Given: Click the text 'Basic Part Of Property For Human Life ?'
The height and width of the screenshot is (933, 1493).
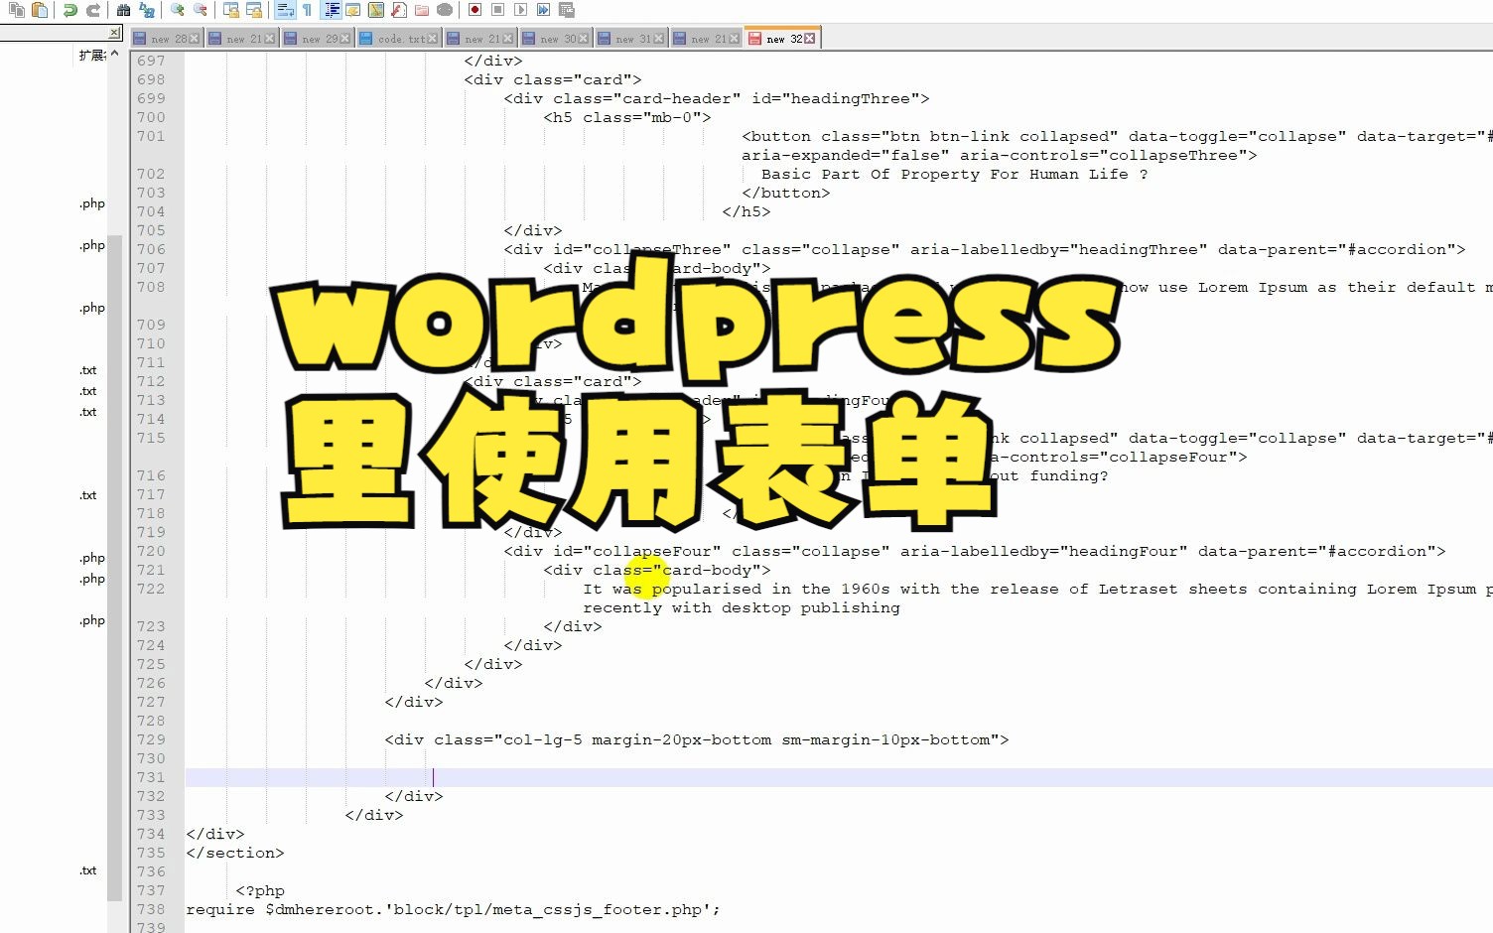Looking at the screenshot, I should click(955, 174).
